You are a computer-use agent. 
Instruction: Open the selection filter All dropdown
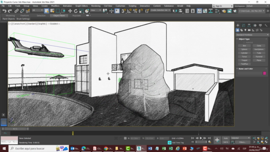pyautogui.click(x=38, y=10)
